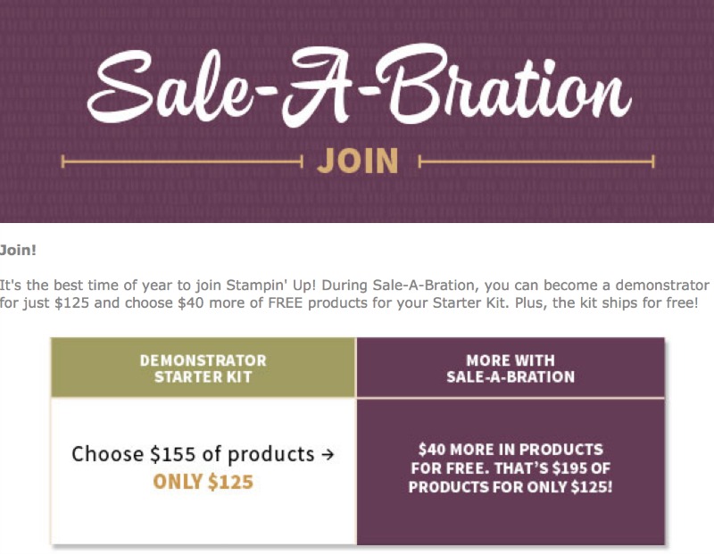This screenshot has width=714, height=554.
Task: Click the white starter kit panel
Action: click(203, 471)
